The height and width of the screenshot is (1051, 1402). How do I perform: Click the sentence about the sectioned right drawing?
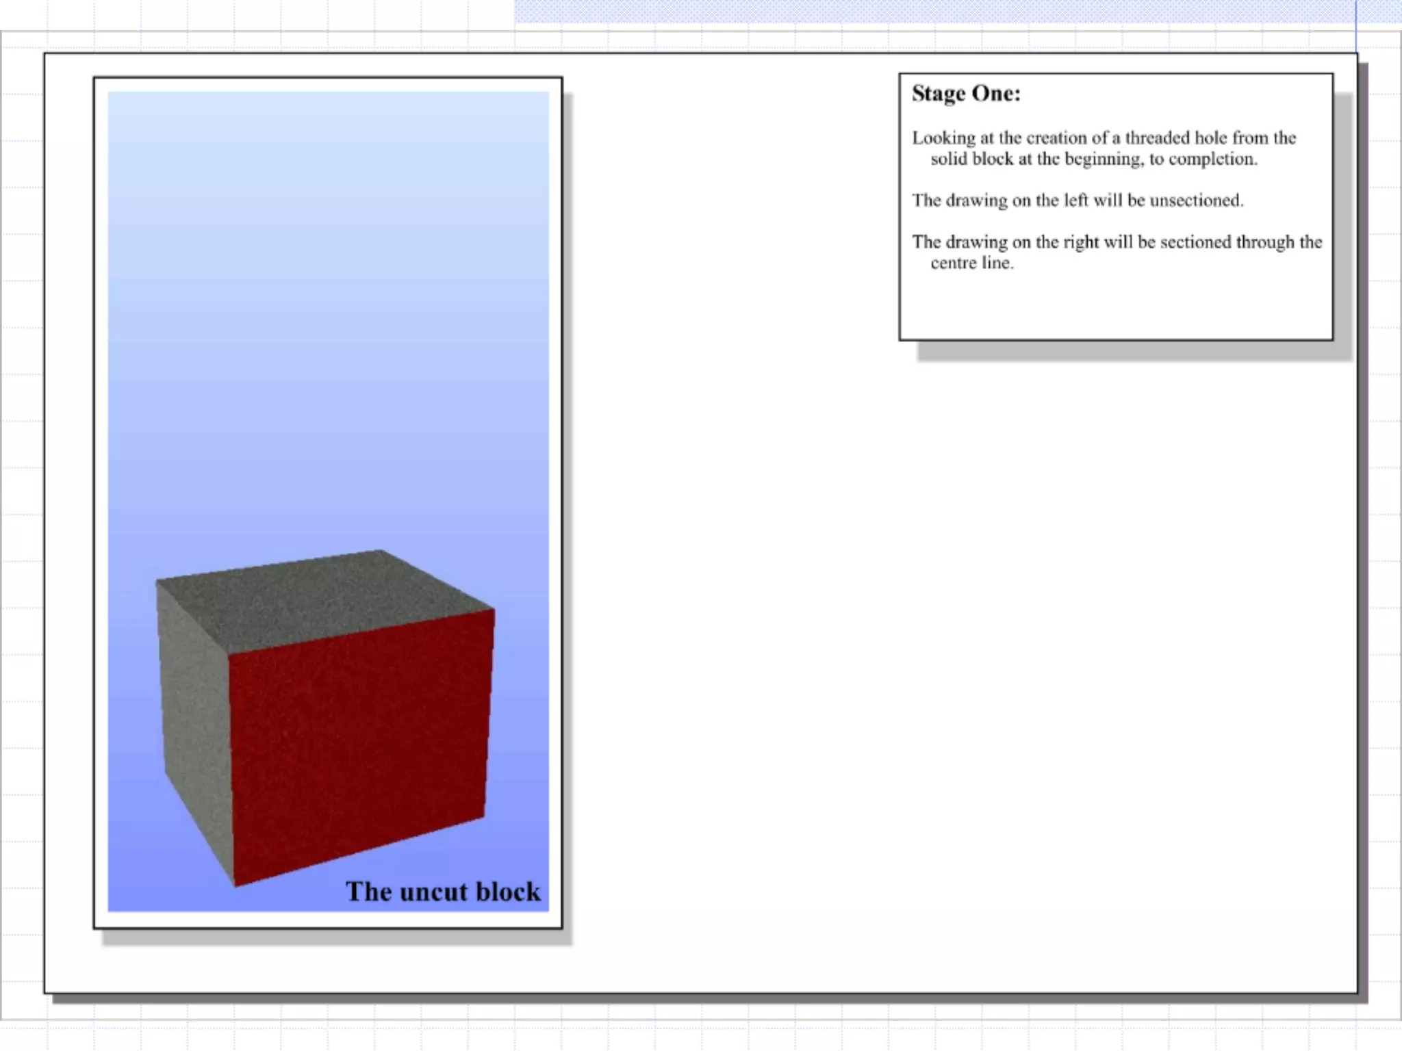(1116, 242)
